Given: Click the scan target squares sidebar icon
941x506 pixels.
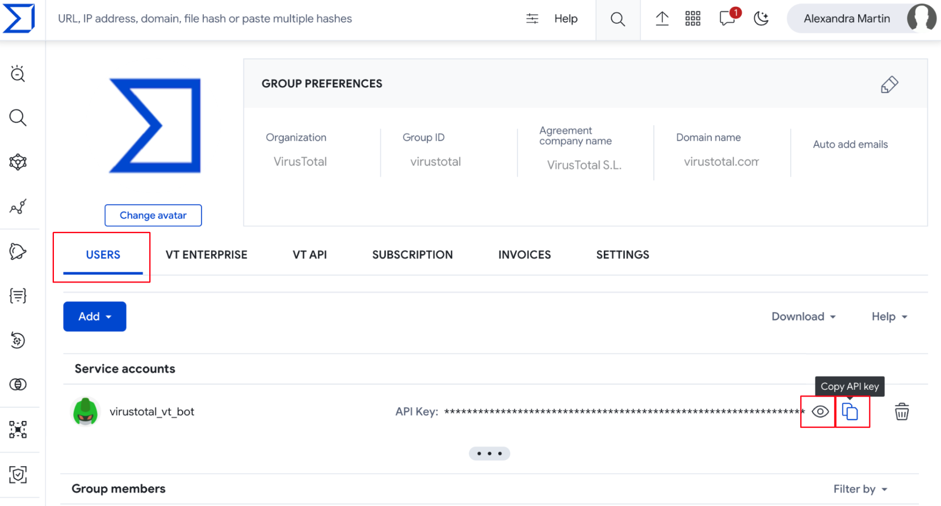Looking at the screenshot, I should (18, 429).
